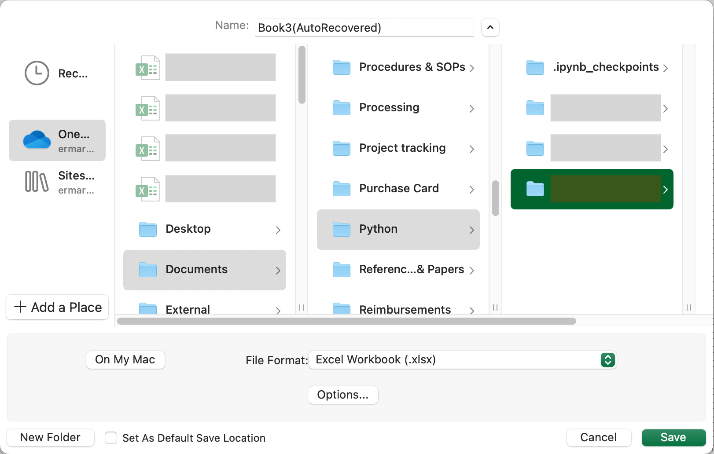Select the Documents folder name
Screen dimensions: 714x454
click(x=196, y=269)
